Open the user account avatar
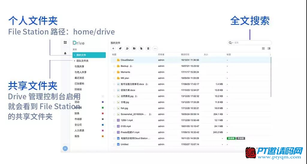 click(x=65, y=148)
